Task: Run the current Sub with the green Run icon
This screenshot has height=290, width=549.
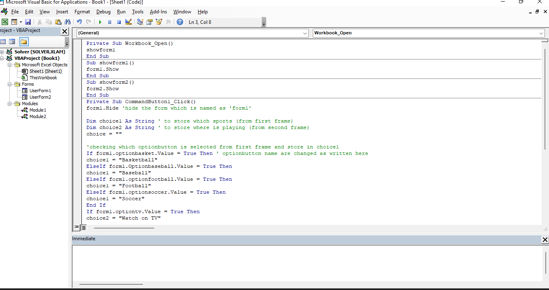Action: click(100, 22)
